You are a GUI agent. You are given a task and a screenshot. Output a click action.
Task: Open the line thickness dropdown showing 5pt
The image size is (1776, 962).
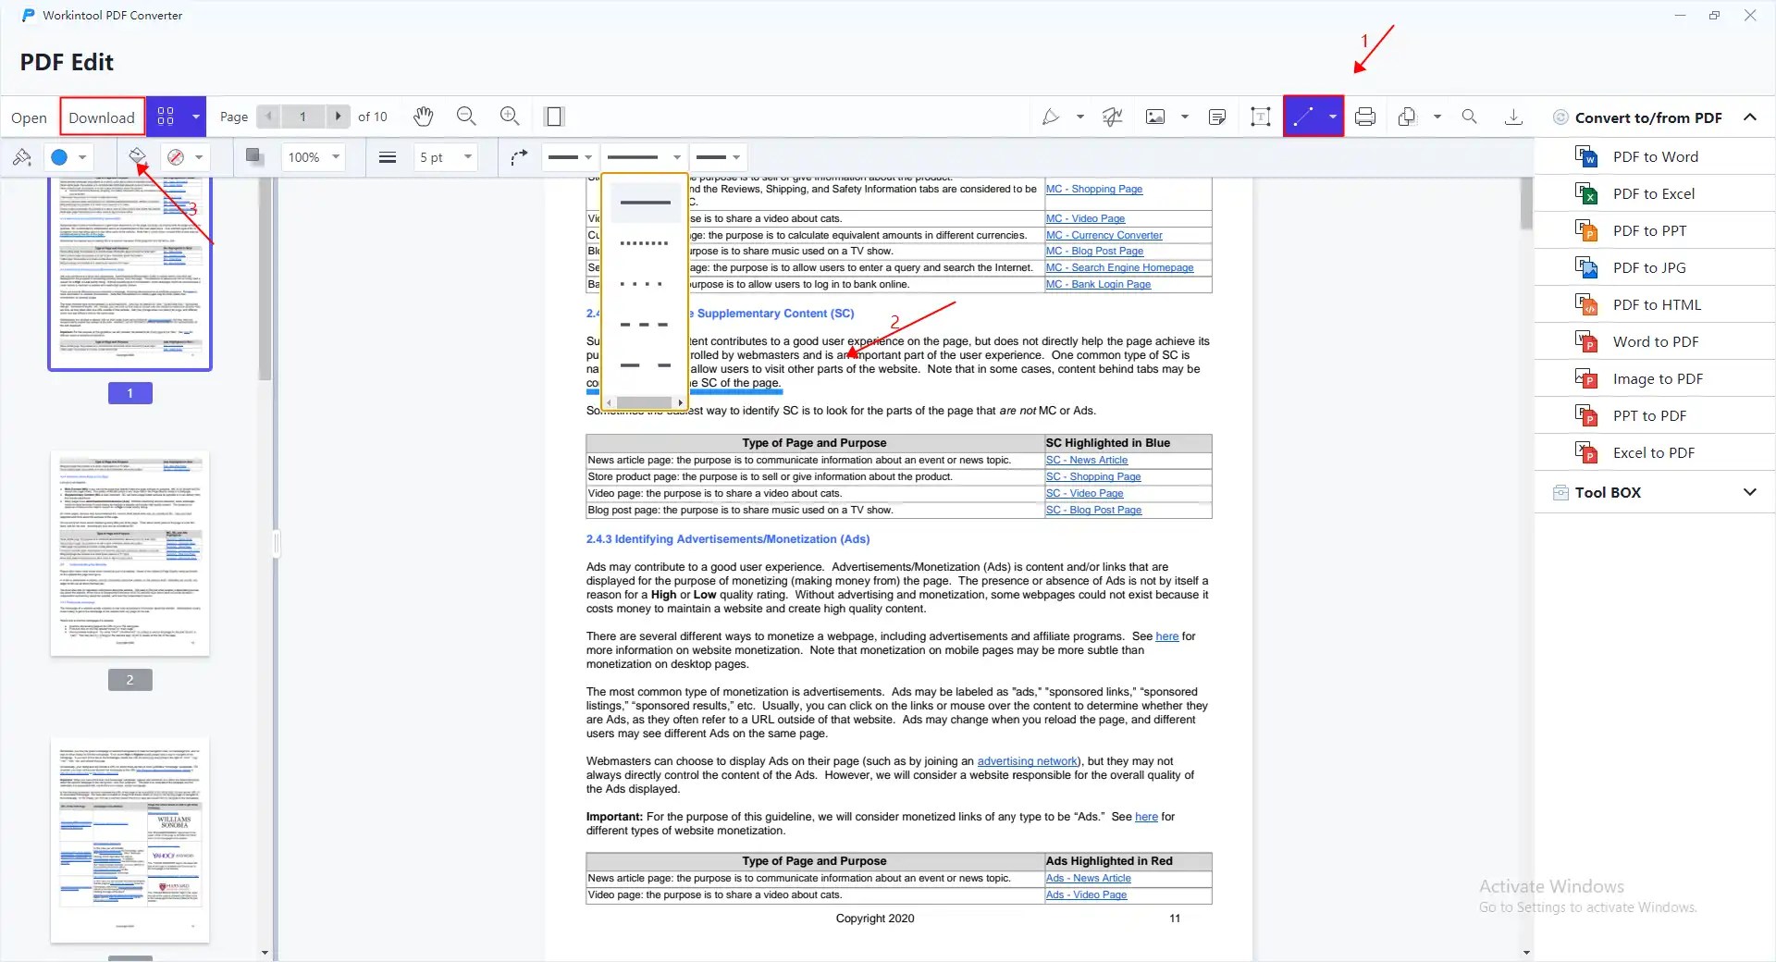[x=445, y=157]
